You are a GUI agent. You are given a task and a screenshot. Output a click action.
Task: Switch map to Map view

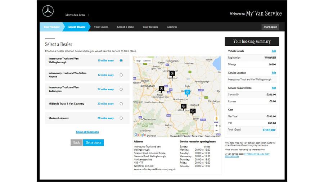[x=139, y=61]
